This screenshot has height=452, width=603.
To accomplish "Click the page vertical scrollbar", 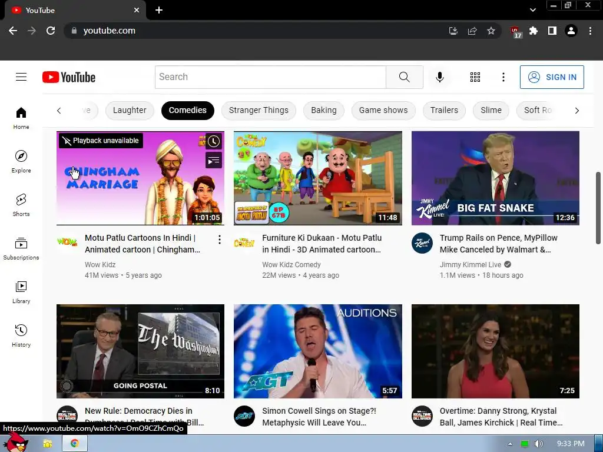I will (x=598, y=208).
